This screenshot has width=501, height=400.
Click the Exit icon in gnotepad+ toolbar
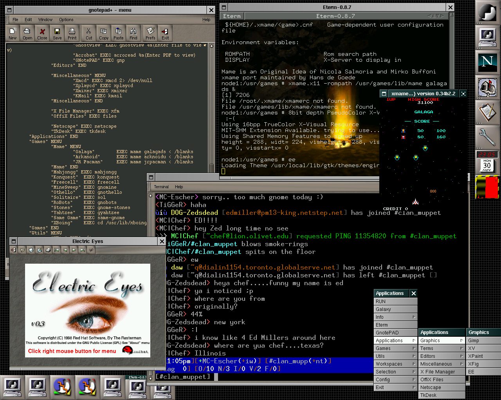coord(165,33)
